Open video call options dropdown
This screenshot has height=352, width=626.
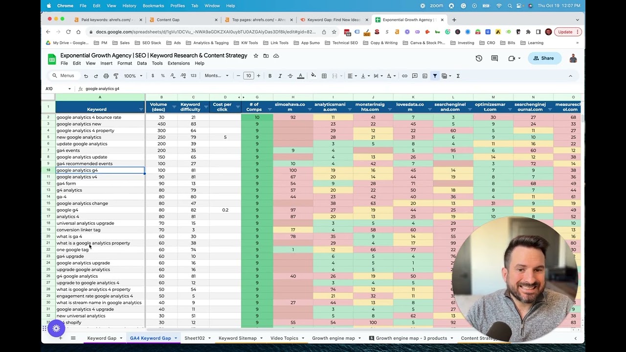(519, 58)
